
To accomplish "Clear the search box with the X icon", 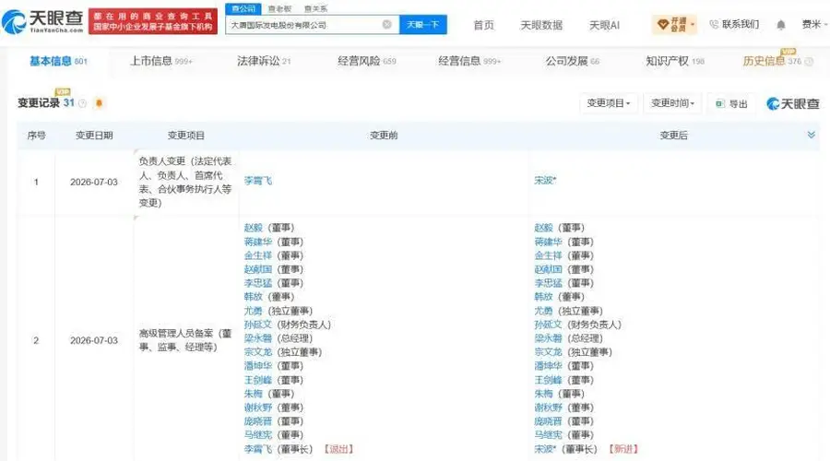I will (387, 24).
